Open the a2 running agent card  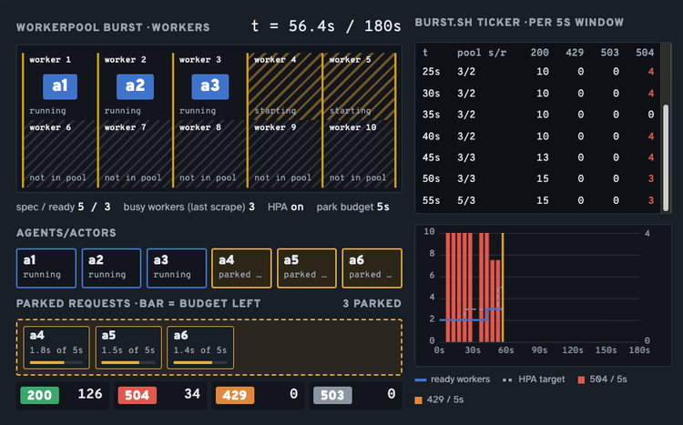pyautogui.click(x=111, y=268)
